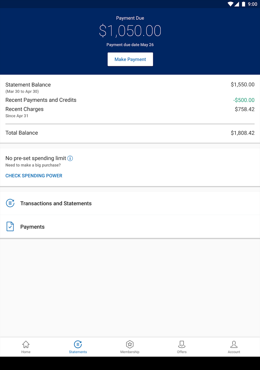This screenshot has width=260, height=370.
Task: Switch to the Offers tab label
Action: tap(182, 352)
